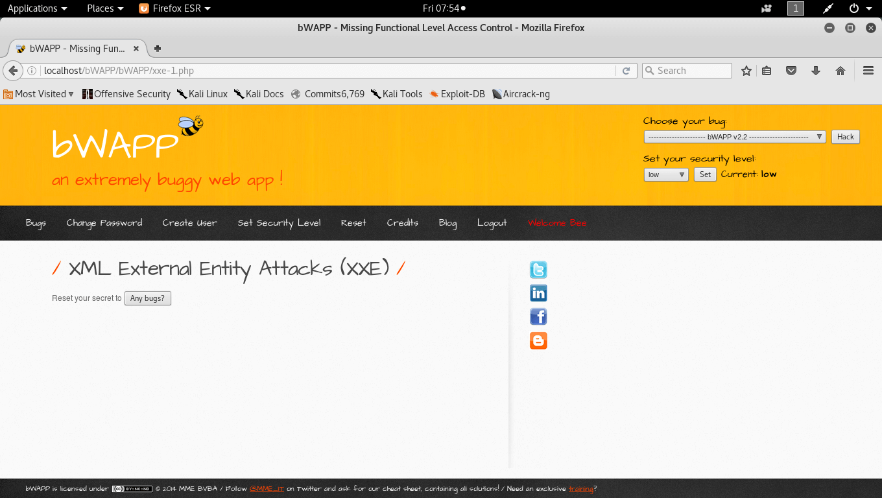Expand the Most Visited bookmarks folder
This screenshot has width=882, height=498.
(38, 94)
